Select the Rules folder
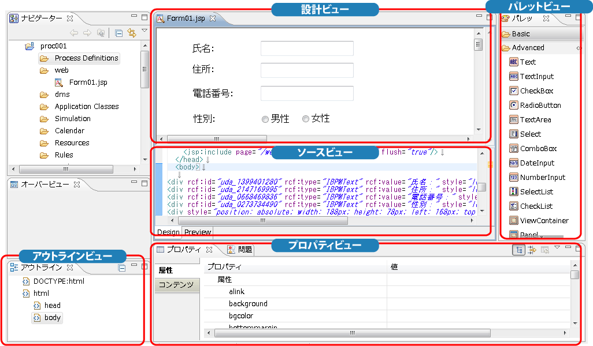This screenshot has width=593, height=346. point(56,155)
